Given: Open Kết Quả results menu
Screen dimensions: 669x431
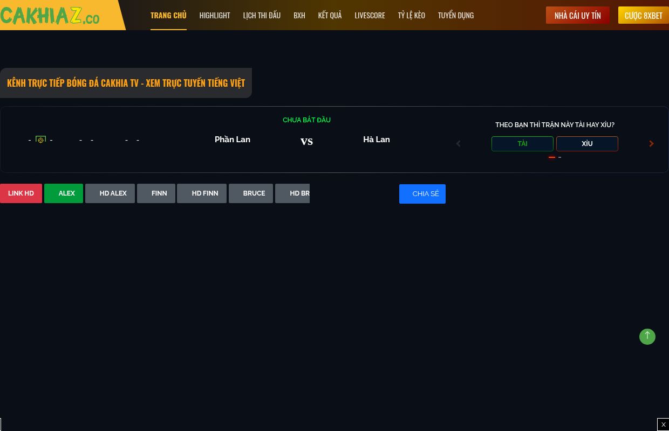Looking at the screenshot, I should (330, 15).
